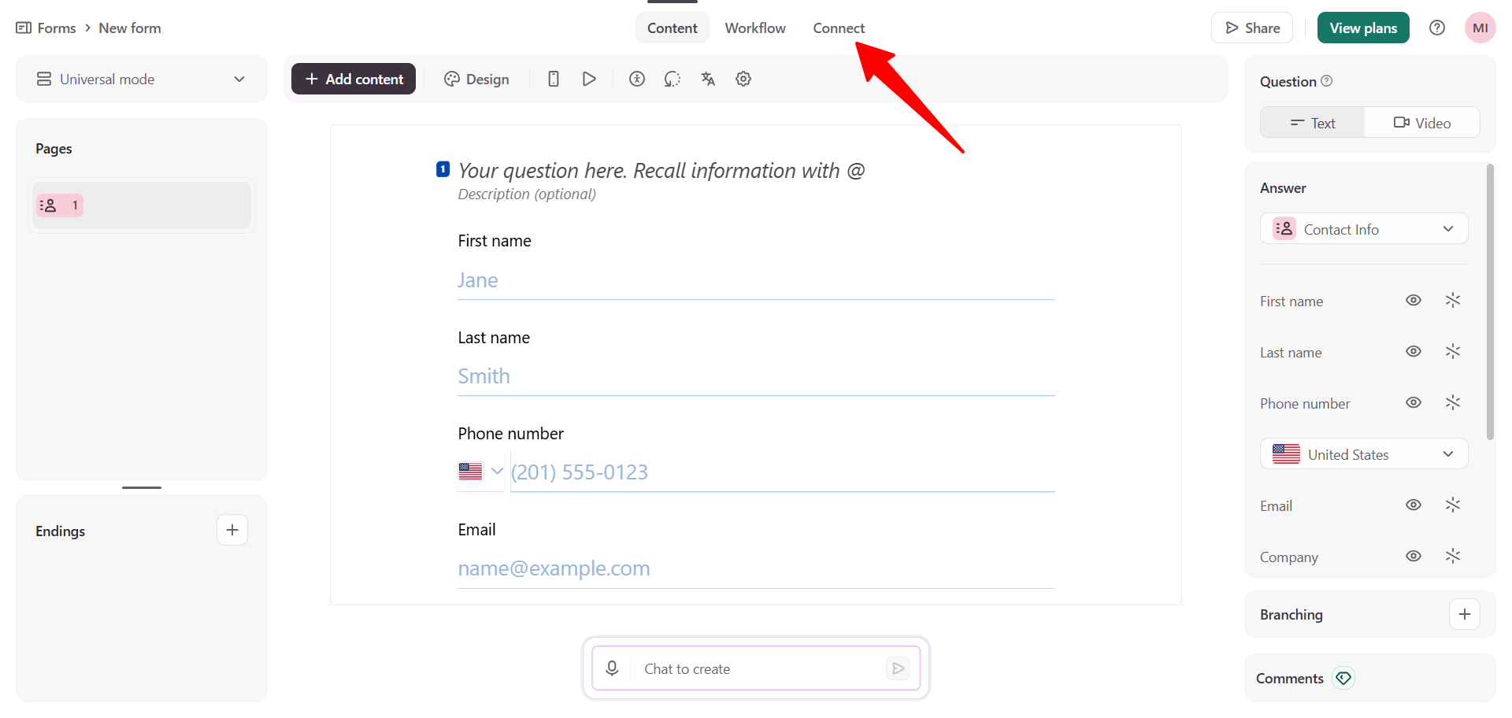Toggle First name field visibility

click(1414, 300)
